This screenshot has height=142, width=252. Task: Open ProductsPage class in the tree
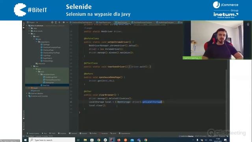[47, 61]
